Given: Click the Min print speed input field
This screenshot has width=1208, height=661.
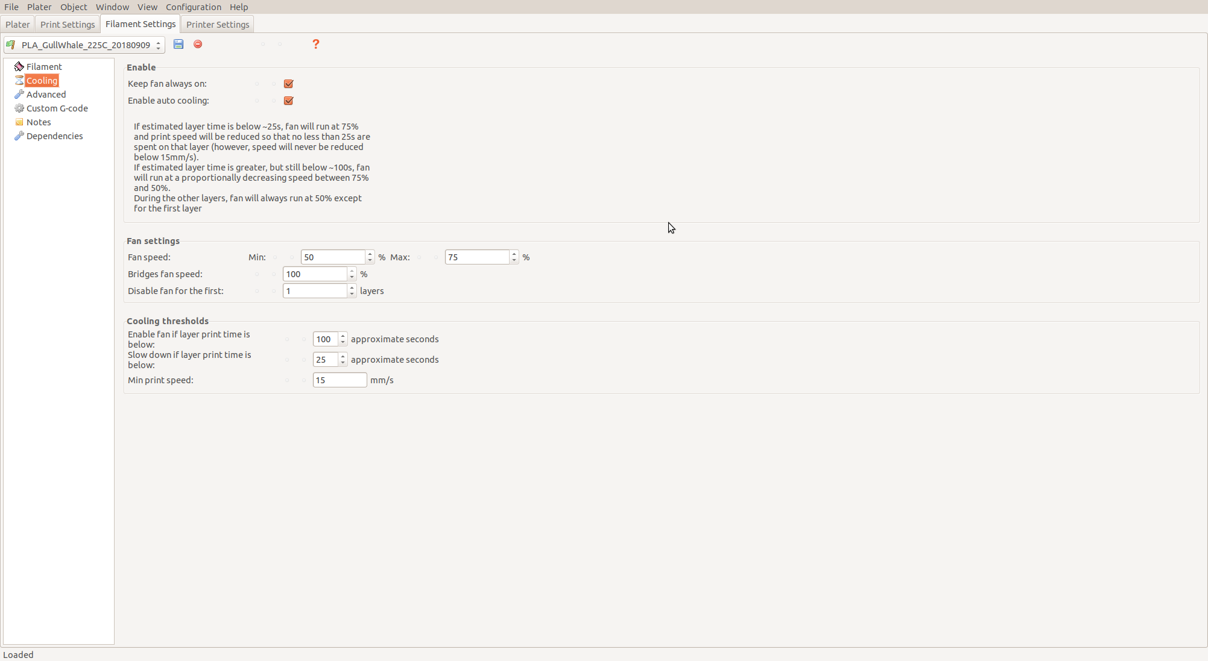Looking at the screenshot, I should (339, 380).
